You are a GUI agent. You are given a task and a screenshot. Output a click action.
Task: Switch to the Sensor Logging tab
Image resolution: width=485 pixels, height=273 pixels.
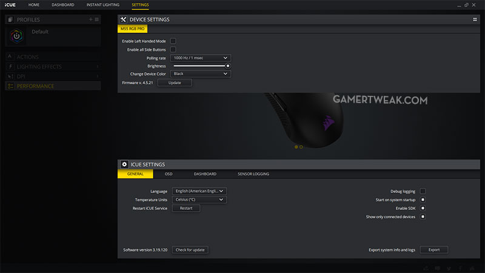pyautogui.click(x=253, y=174)
